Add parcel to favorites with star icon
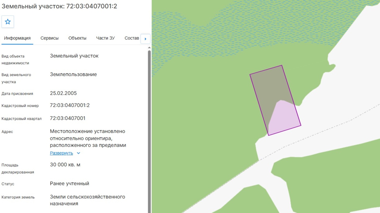 point(8,22)
